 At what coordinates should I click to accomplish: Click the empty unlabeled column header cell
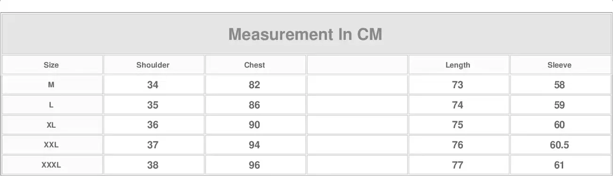click(x=357, y=65)
